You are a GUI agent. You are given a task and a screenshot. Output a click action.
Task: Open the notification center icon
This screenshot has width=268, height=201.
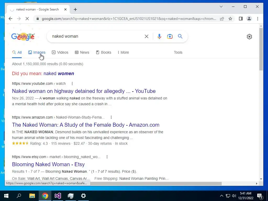click(260, 196)
